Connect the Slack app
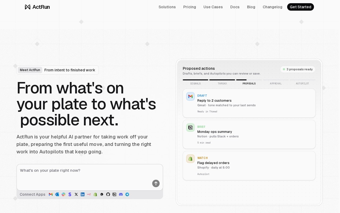The image size is (340, 213). click(x=63, y=194)
